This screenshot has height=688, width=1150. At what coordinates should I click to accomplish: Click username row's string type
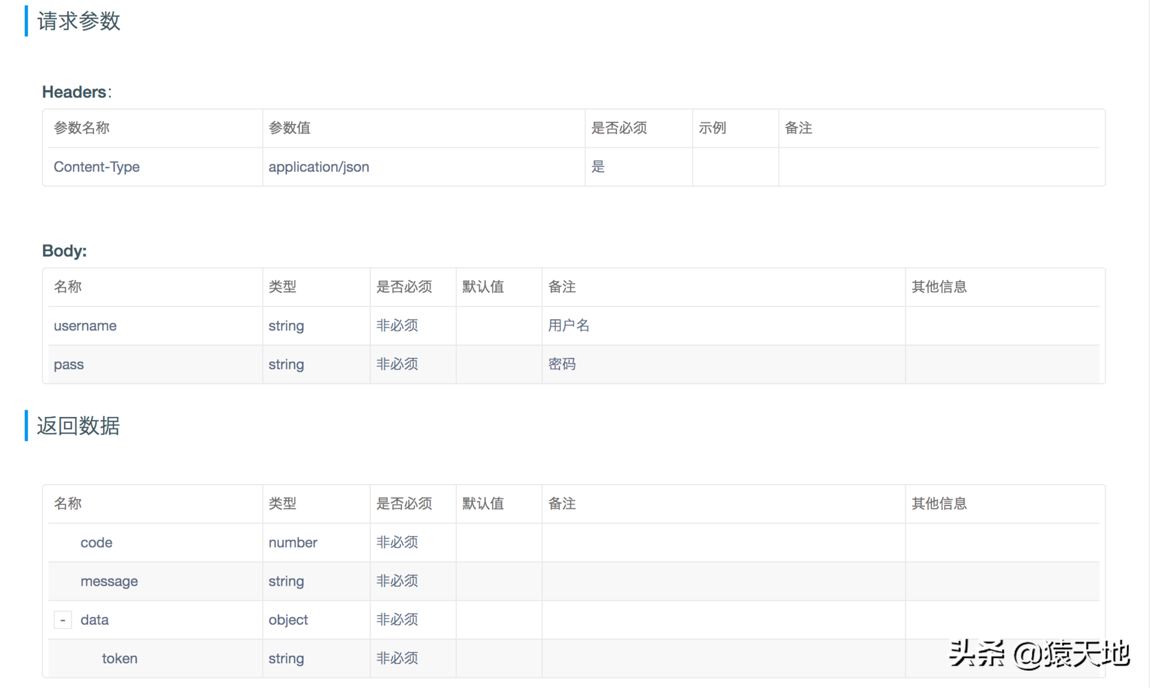pos(286,326)
